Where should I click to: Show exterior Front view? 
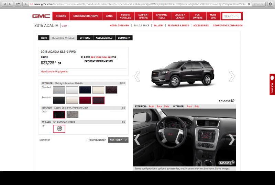[152, 106]
